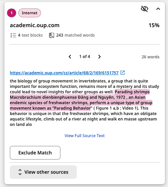The image size is (168, 187).
Task: Click up-down arrows on View other sources
Action: pos(20,172)
